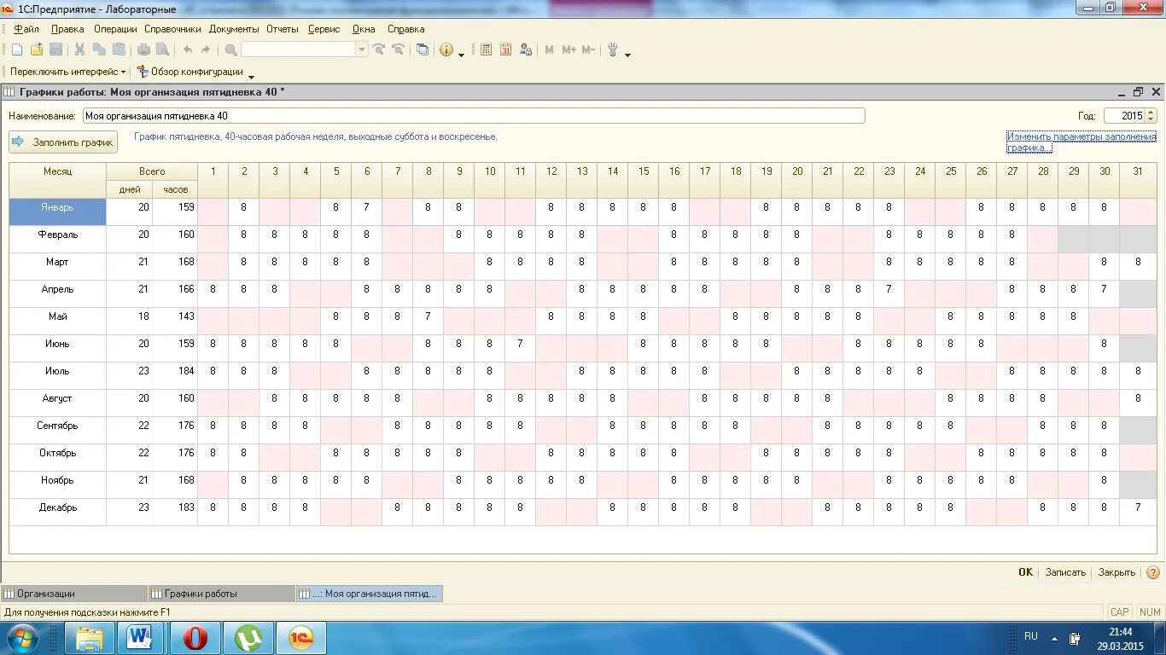Click the new document icon in toolbar
This screenshot has width=1166, height=655.
coord(17,49)
